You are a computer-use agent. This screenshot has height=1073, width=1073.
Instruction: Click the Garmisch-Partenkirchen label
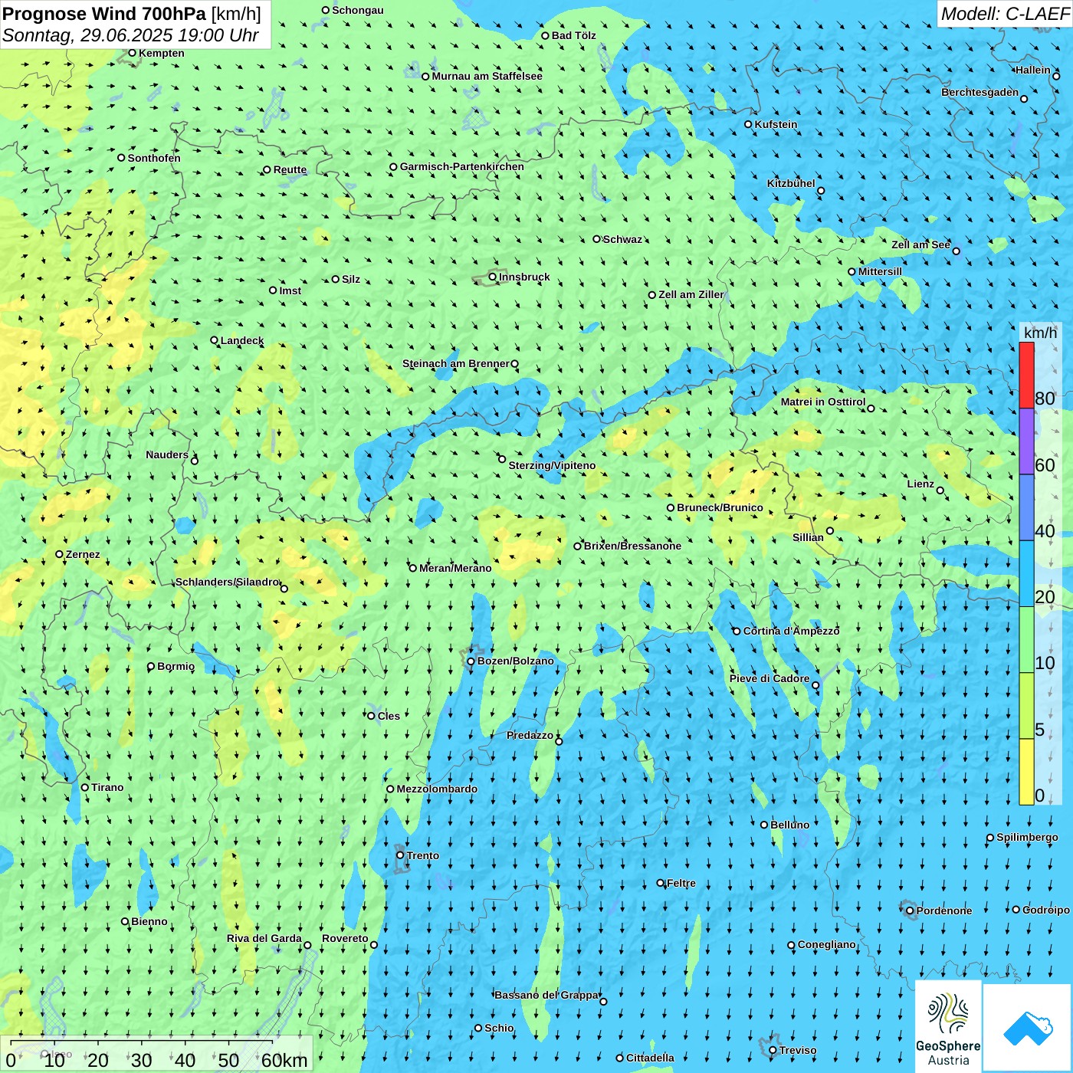462,166
